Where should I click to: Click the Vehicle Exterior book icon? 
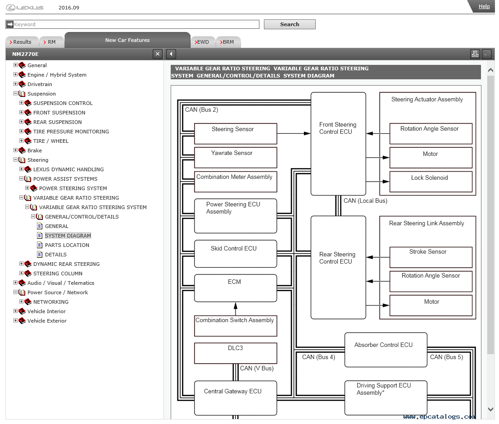[22, 321]
